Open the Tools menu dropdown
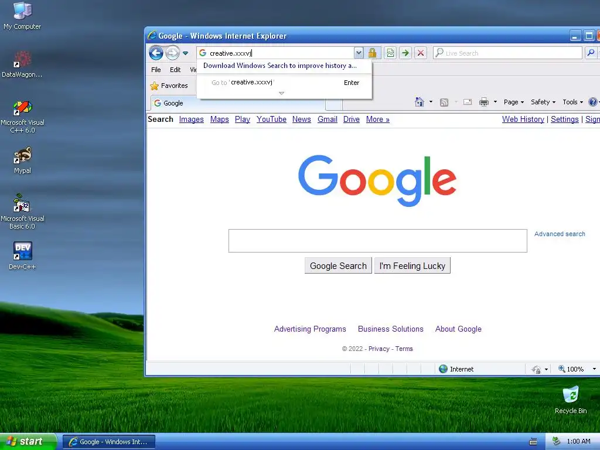 tap(573, 102)
